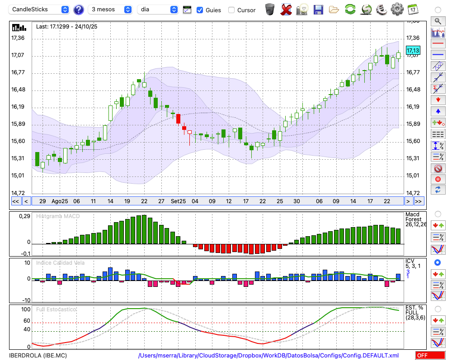The width and height of the screenshot is (452, 362).
Task: Open the CandleSticks chart type dropdown
Action: tap(40, 10)
